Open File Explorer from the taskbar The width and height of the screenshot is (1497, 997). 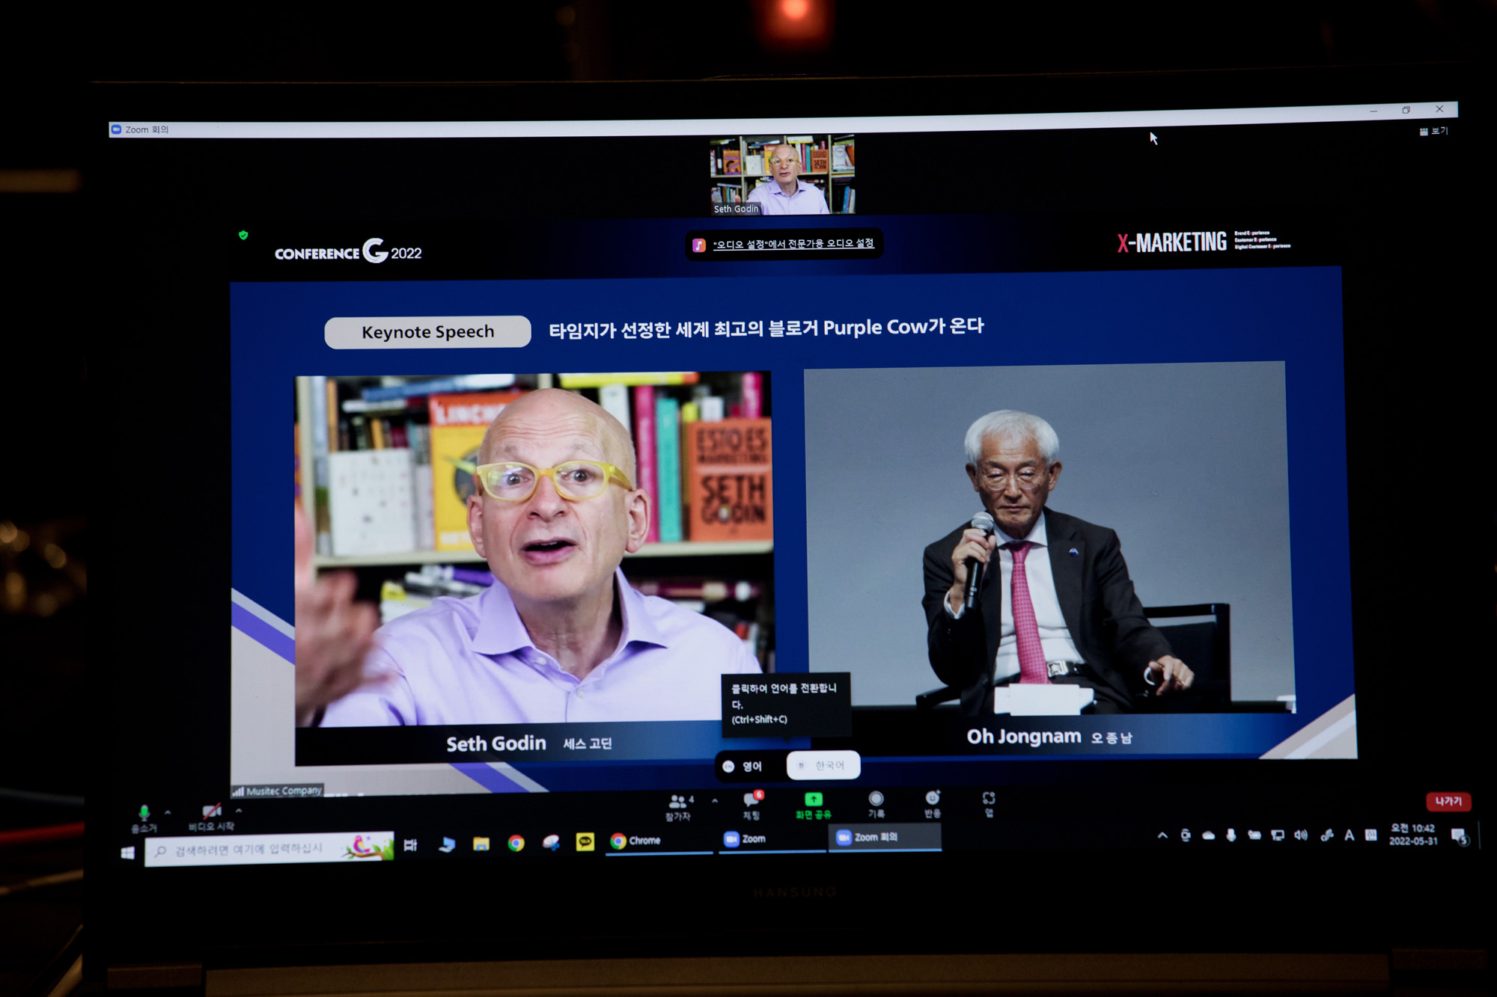coord(481,844)
